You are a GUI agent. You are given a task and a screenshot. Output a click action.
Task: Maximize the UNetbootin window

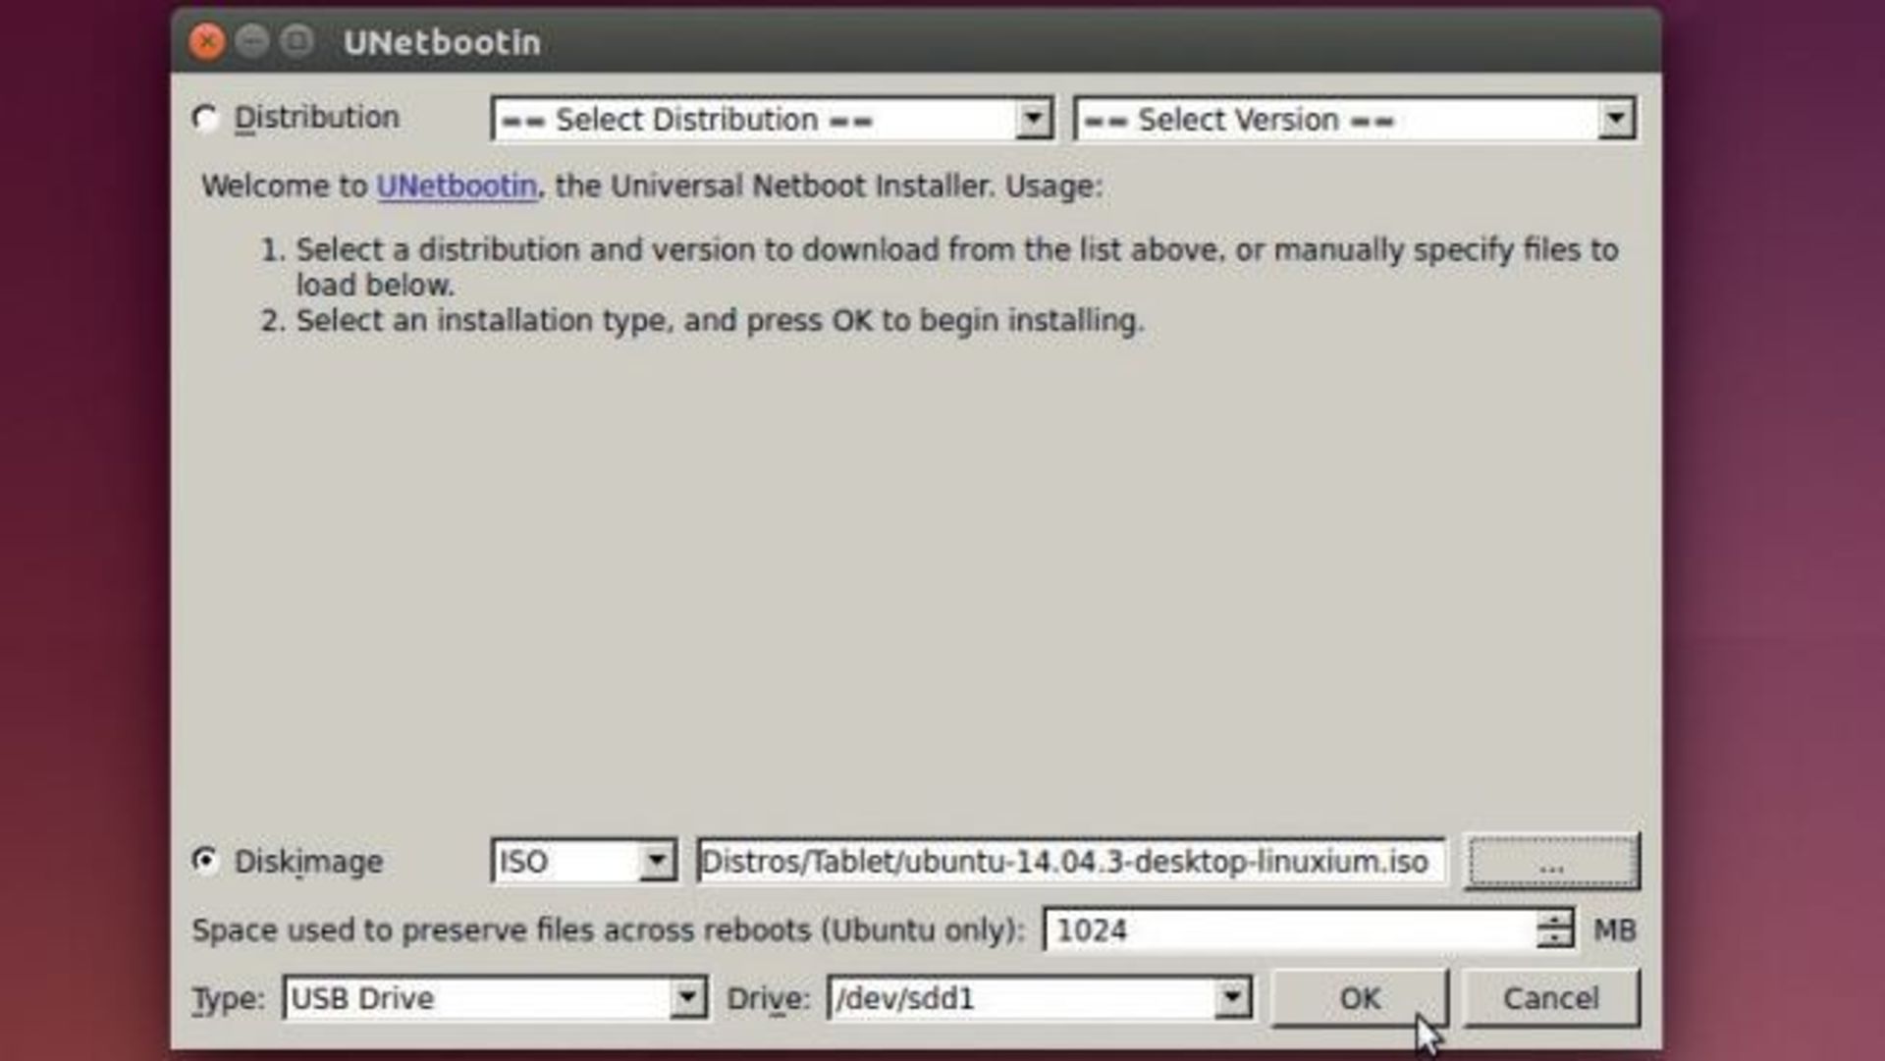pos(297,41)
